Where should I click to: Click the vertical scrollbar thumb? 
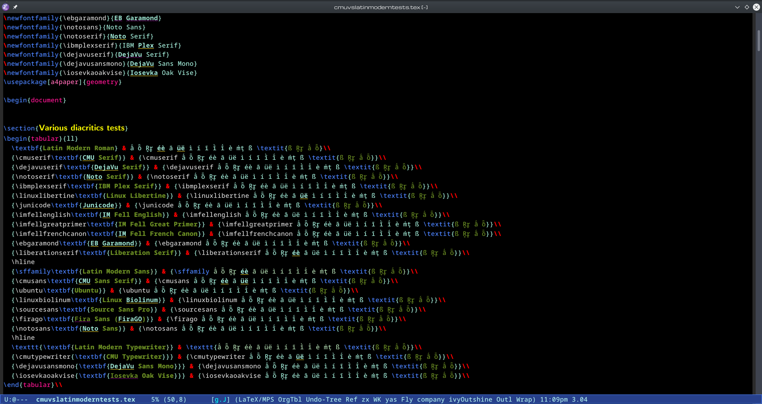(758, 40)
